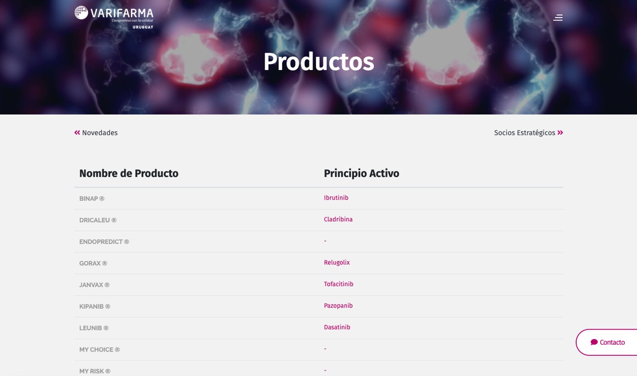Screen dimensions: 637x376
Task: Select the Pazopanib link
Action: 338,305
